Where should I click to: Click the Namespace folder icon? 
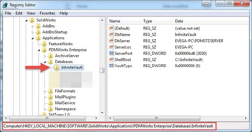[x=51, y=109]
